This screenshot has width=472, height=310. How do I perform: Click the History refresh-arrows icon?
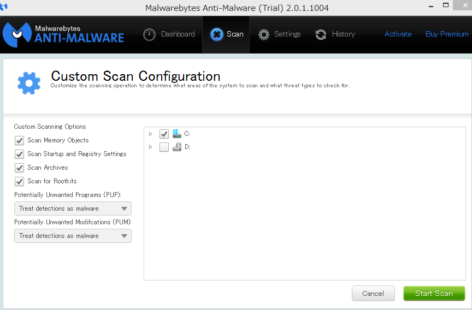[x=321, y=34]
